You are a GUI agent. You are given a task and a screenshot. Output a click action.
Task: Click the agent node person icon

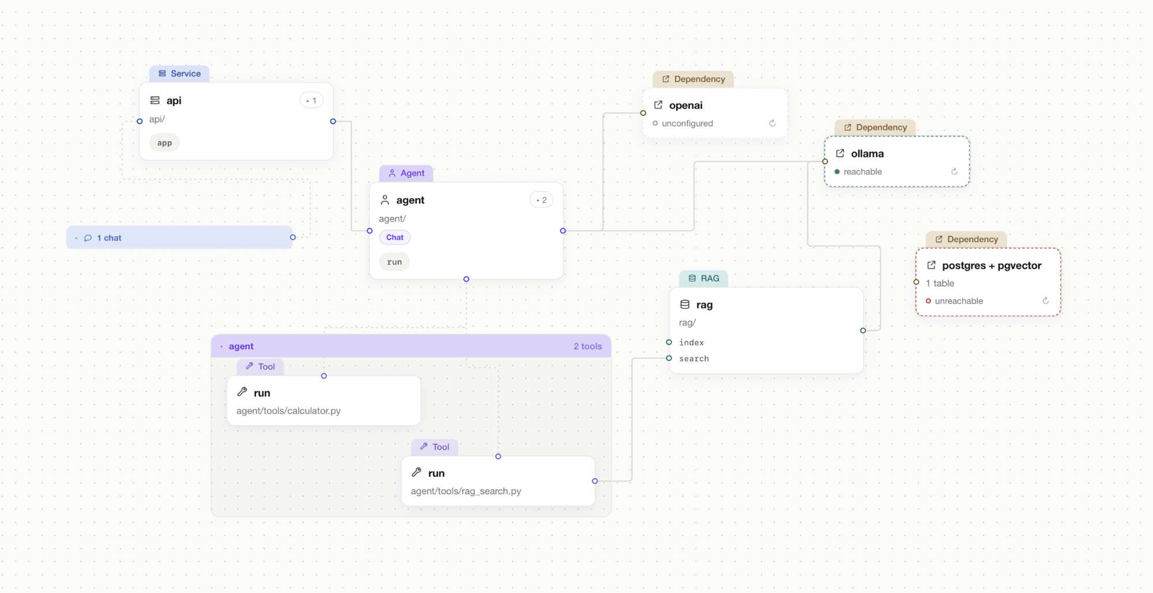tap(385, 200)
